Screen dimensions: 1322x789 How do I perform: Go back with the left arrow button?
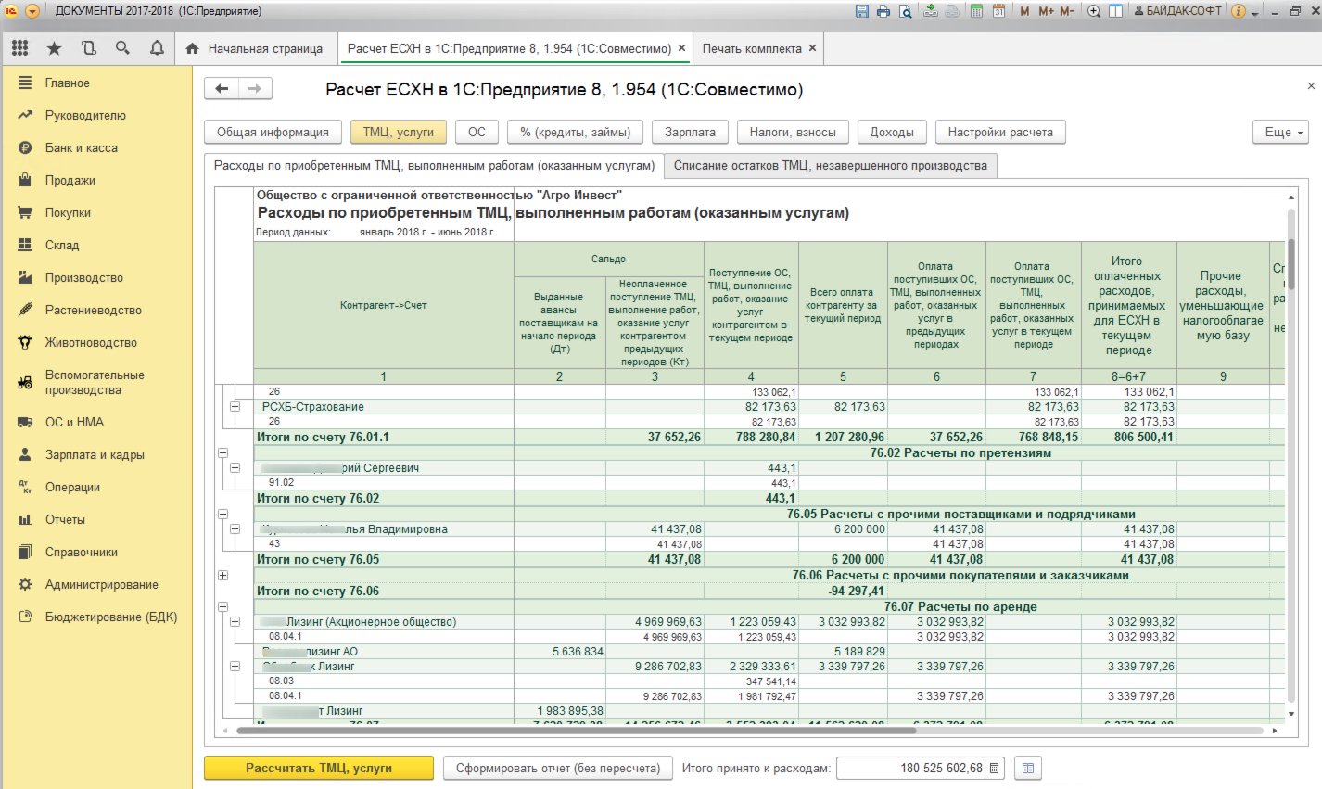point(222,88)
